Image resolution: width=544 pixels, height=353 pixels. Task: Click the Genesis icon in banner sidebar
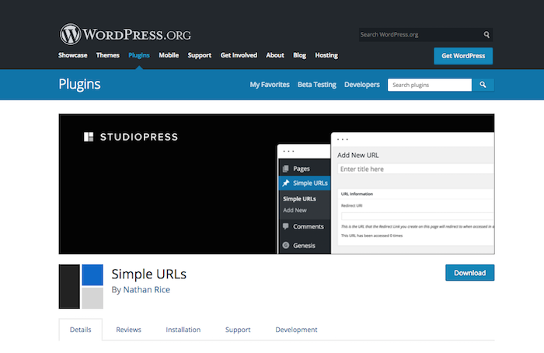pyautogui.click(x=285, y=245)
